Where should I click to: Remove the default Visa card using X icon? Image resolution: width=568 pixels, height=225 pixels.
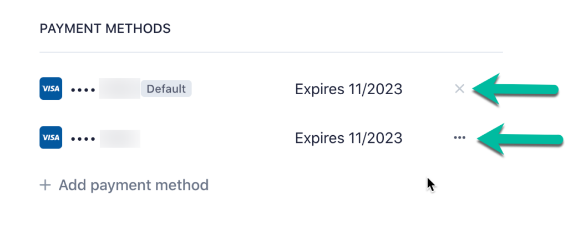[x=459, y=89]
